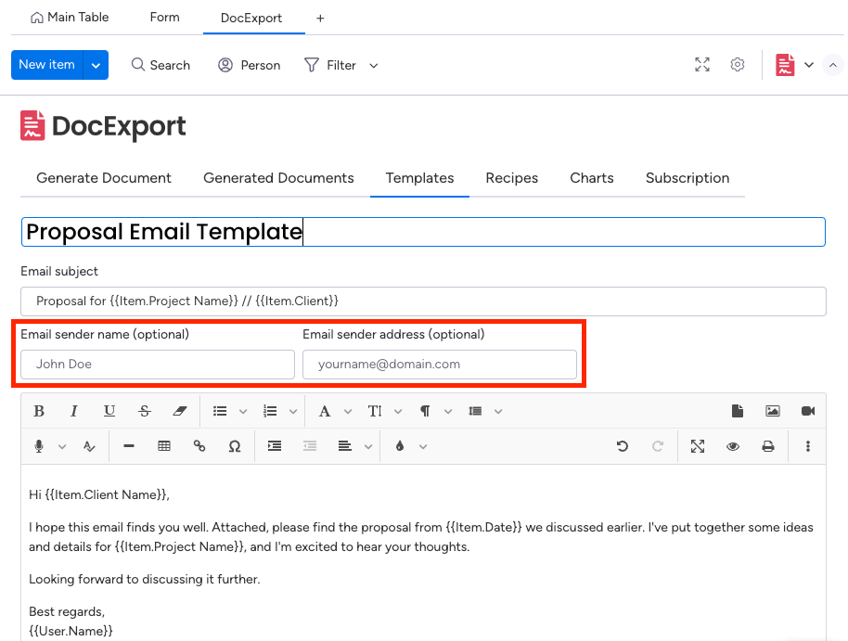Insert file using page icon

coord(738,411)
